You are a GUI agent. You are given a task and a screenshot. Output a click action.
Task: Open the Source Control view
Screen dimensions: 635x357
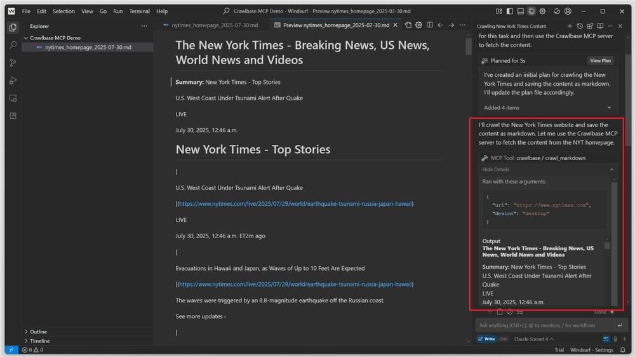[x=12, y=63]
